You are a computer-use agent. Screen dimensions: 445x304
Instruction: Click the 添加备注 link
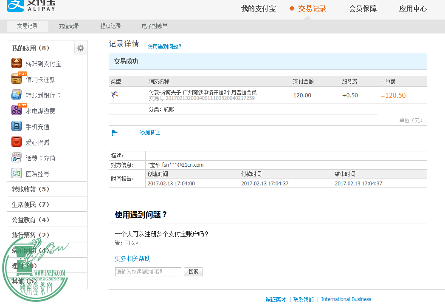click(150, 132)
